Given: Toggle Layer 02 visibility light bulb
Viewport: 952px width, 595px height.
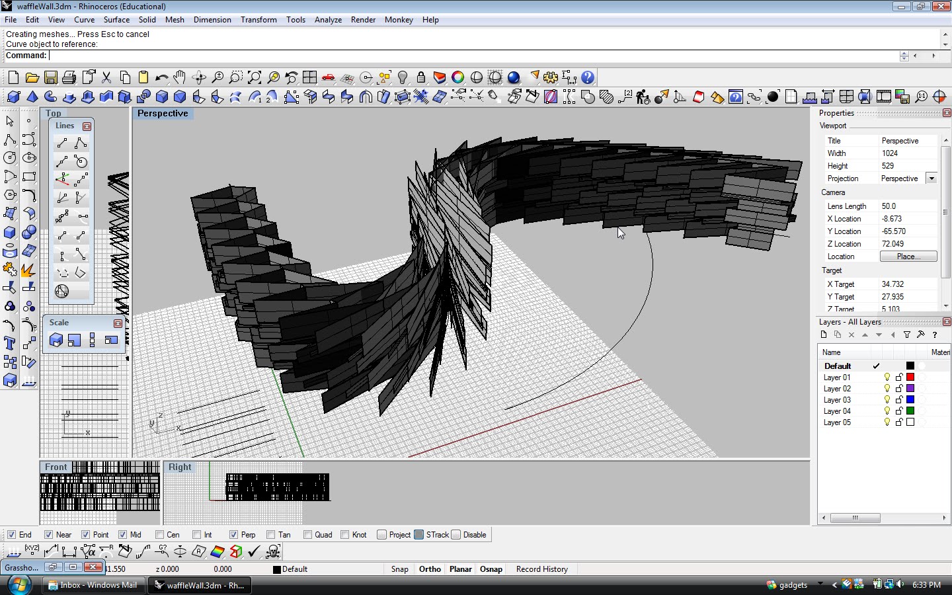Looking at the screenshot, I should 887,389.
